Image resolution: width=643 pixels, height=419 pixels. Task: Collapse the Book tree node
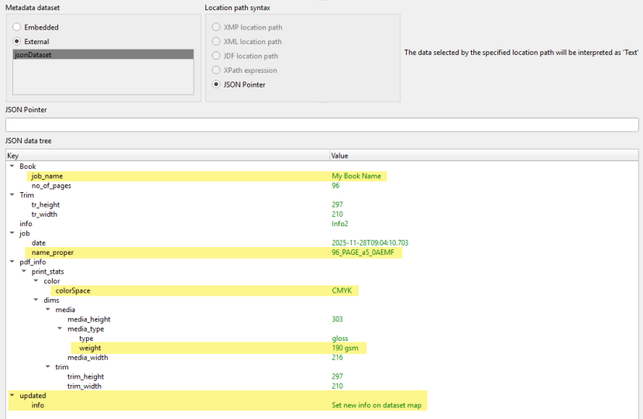click(12, 167)
